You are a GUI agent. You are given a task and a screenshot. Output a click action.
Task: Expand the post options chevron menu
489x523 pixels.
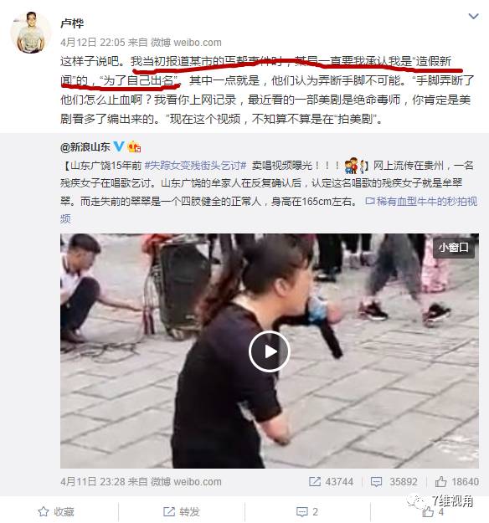(x=473, y=16)
